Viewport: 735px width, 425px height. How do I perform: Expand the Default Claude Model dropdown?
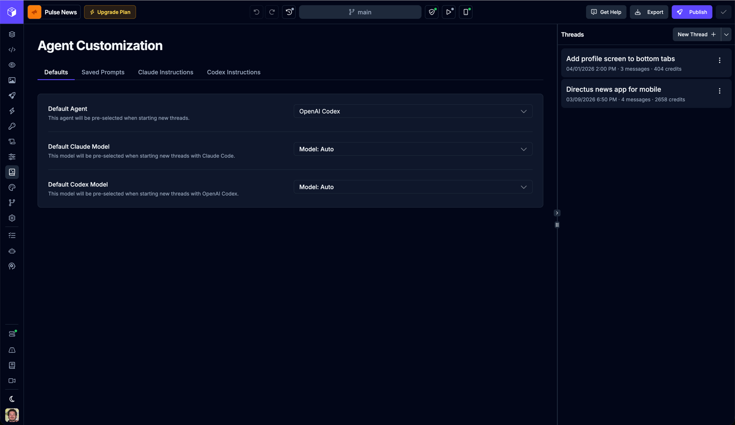pos(413,149)
